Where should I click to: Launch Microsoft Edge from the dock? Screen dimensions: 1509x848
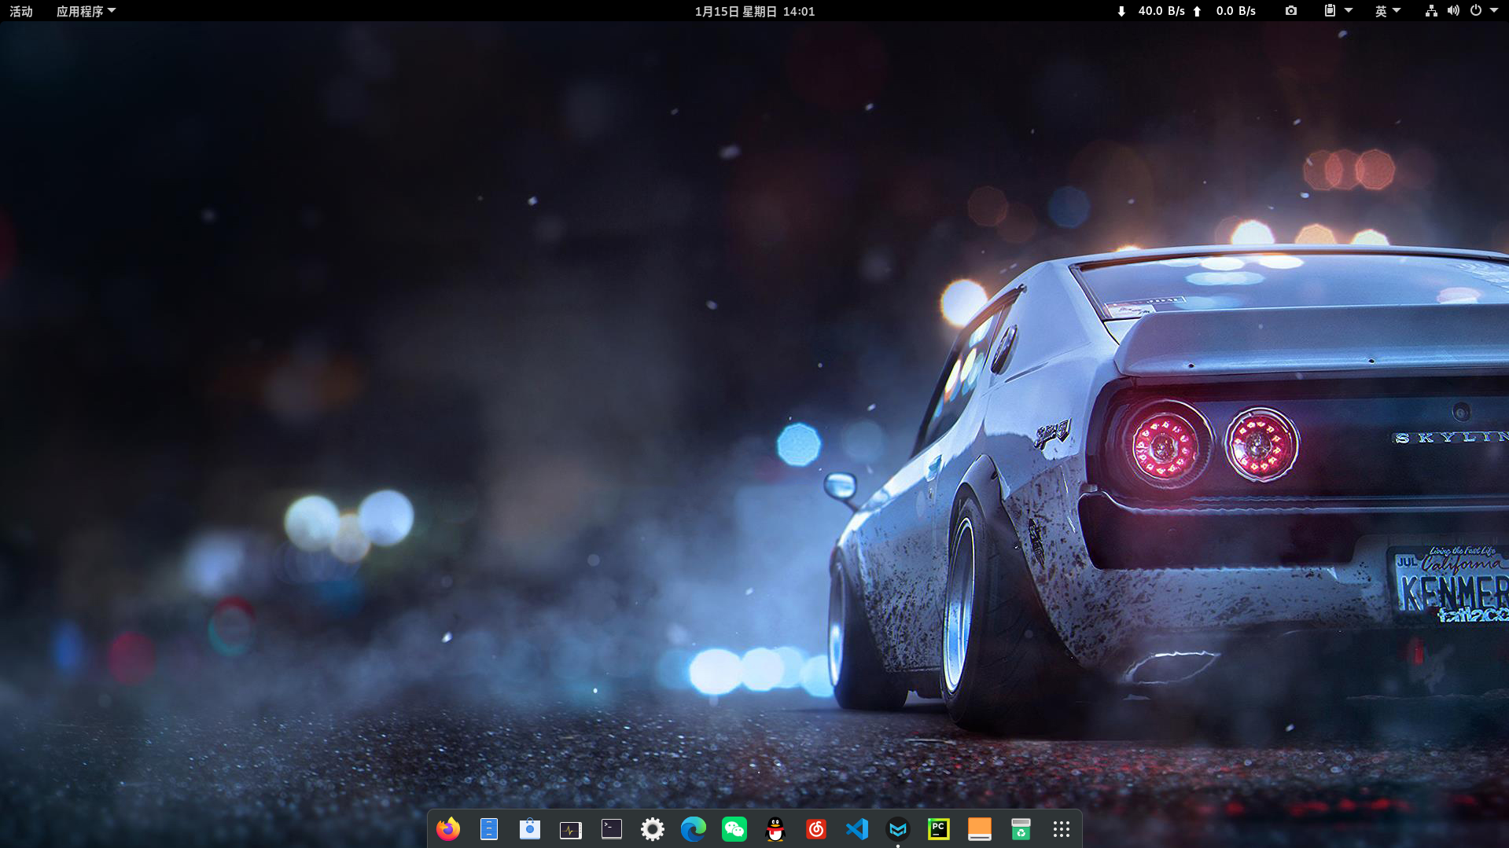point(694,829)
